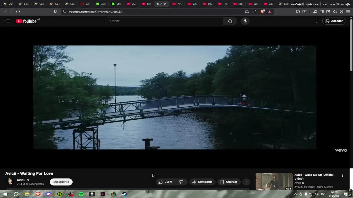Switch to the 'Billi' YouTube tab
The height and width of the screenshot is (198, 353).
point(192,4)
